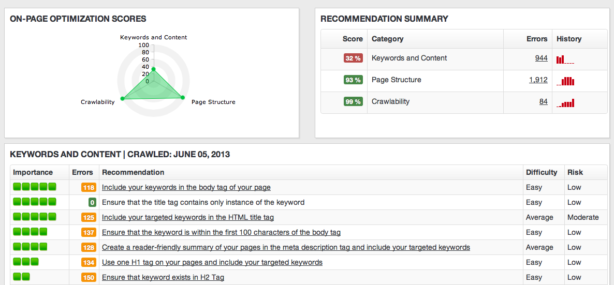Open the 1,912 errors link
The image size is (614, 285).
click(538, 80)
